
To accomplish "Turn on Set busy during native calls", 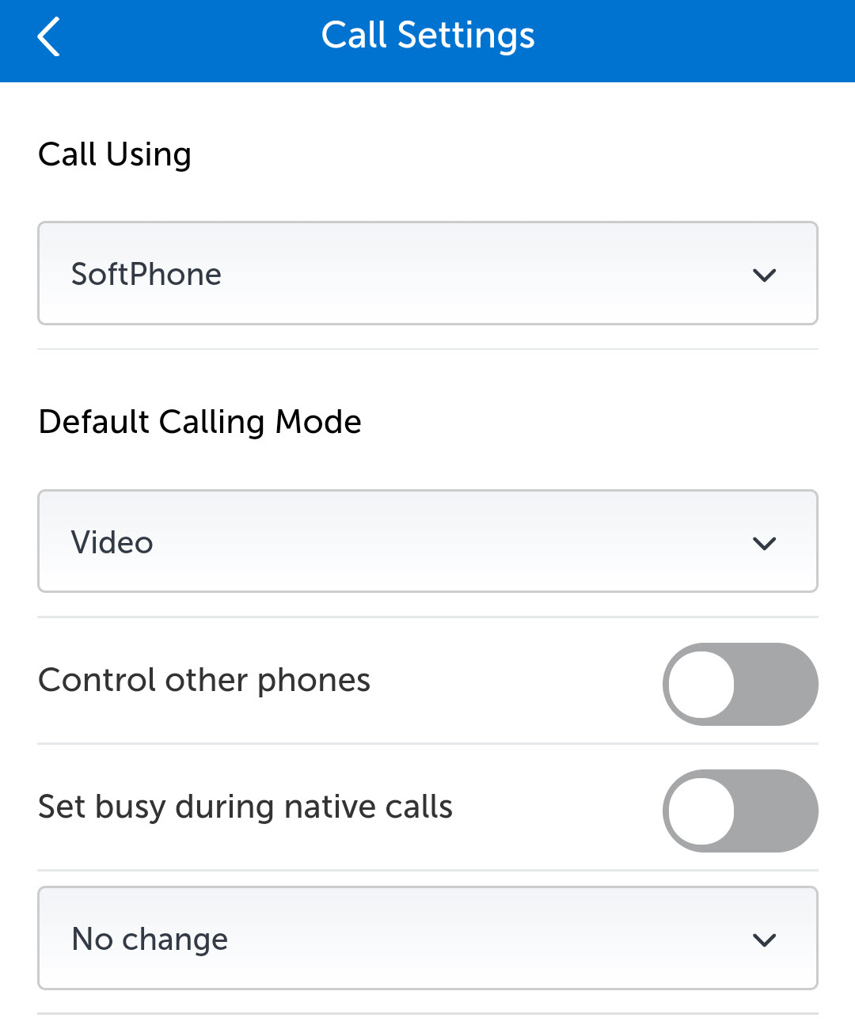I will (739, 811).
